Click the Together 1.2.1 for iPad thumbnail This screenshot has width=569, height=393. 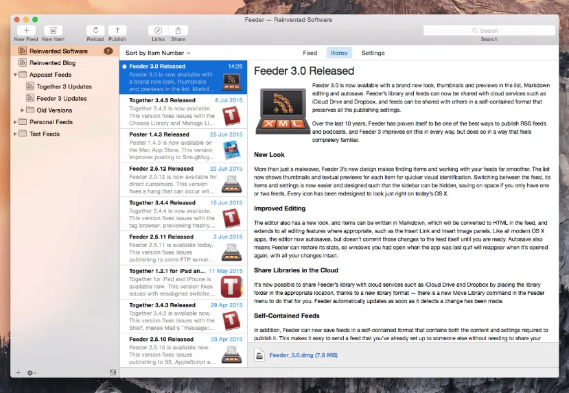231,287
